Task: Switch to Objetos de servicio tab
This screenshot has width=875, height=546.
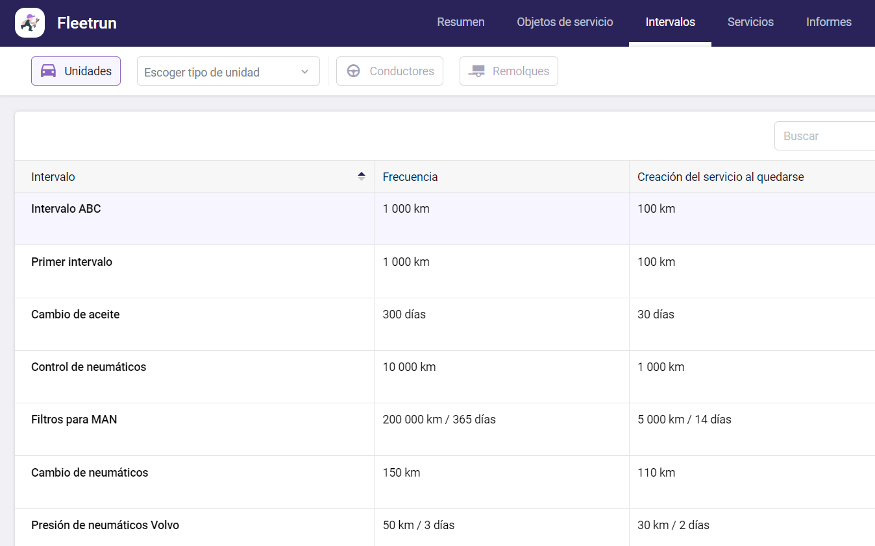Action: [565, 22]
